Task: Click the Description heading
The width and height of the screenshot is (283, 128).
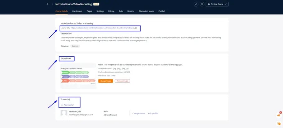Action: tap(66, 34)
